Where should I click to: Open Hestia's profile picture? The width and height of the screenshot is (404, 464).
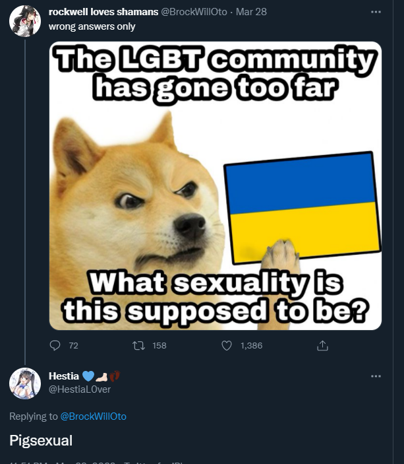(25, 383)
